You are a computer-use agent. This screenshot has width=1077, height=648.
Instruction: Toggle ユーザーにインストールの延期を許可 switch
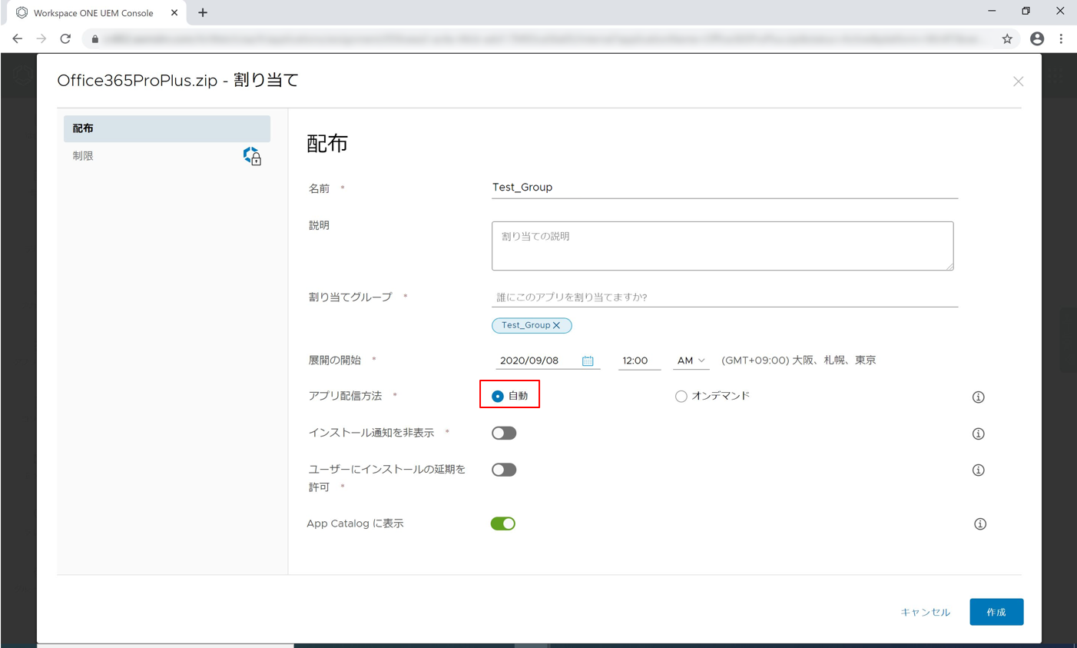pos(504,470)
